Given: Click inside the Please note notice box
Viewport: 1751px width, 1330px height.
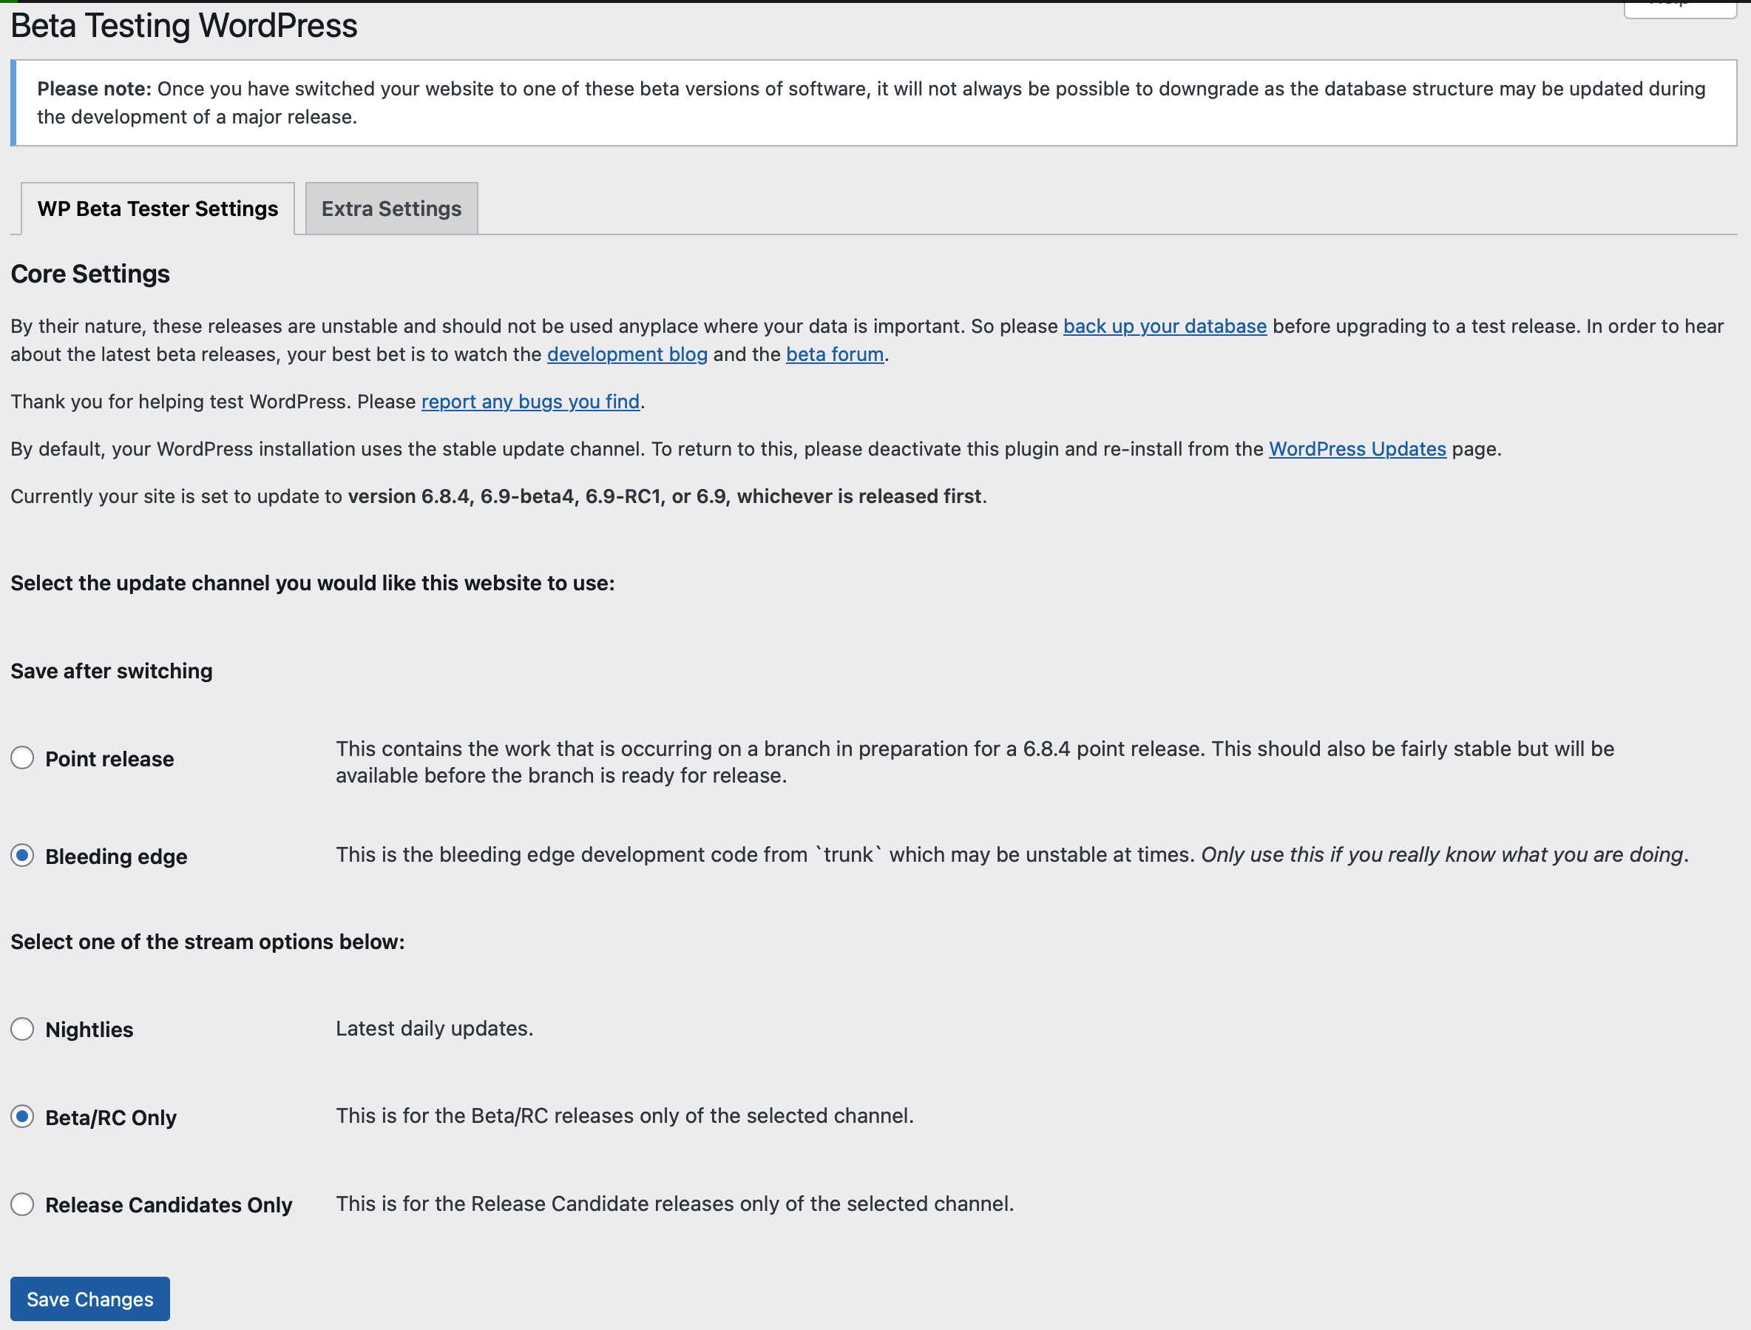Looking at the screenshot, I should (871, 102).
